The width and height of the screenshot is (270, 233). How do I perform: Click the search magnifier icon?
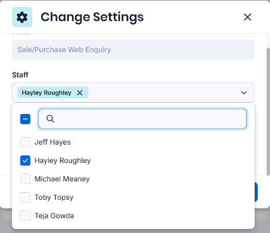click(51, 119)
